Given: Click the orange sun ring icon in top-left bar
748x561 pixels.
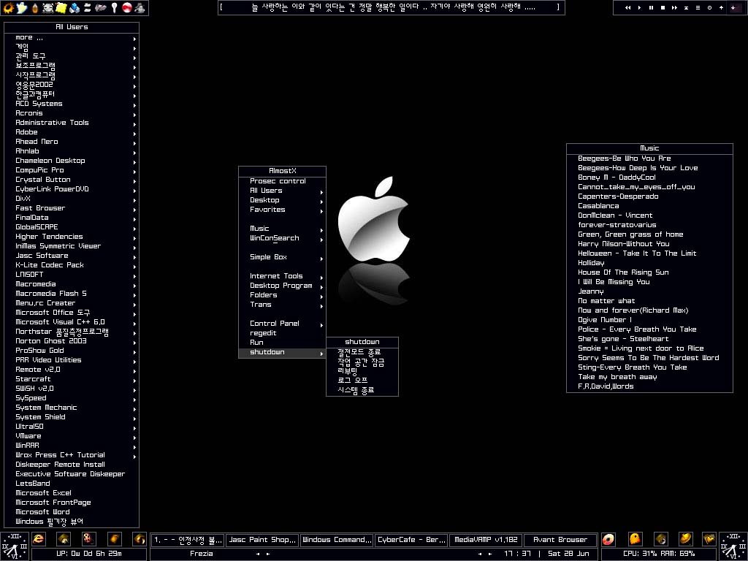Looking at the screenshot, I should click(8, 7).
